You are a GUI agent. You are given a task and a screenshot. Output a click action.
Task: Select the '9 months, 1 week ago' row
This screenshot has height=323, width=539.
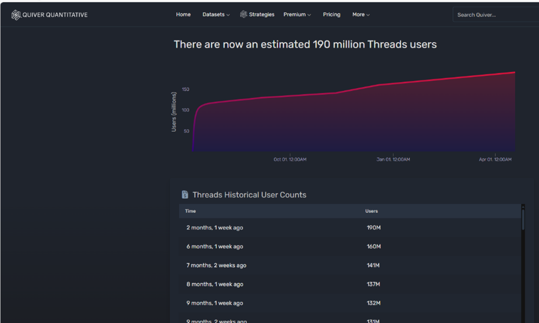[350, 303]
